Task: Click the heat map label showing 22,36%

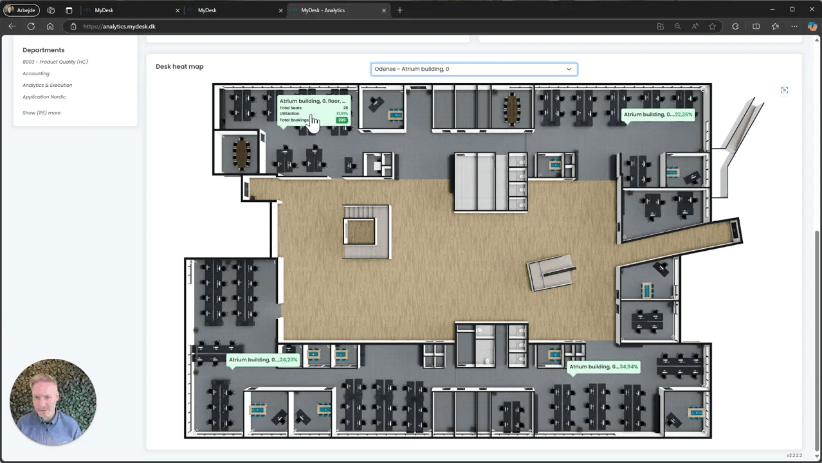Action: (658, 114)
